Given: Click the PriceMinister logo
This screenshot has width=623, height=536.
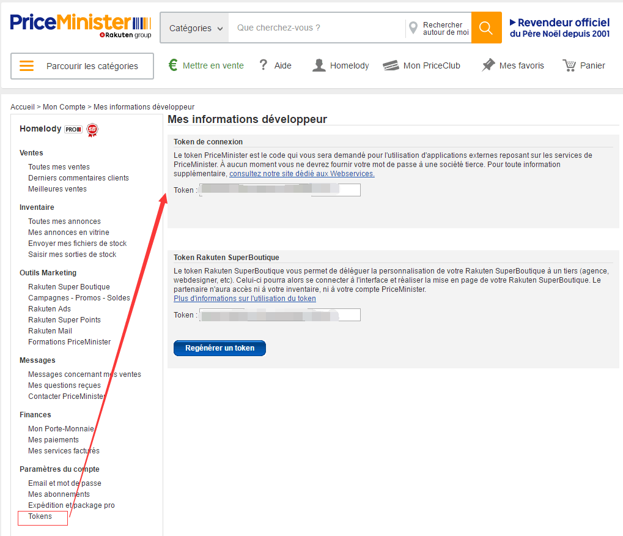Looking at the screenshot, I should [81, 26].
